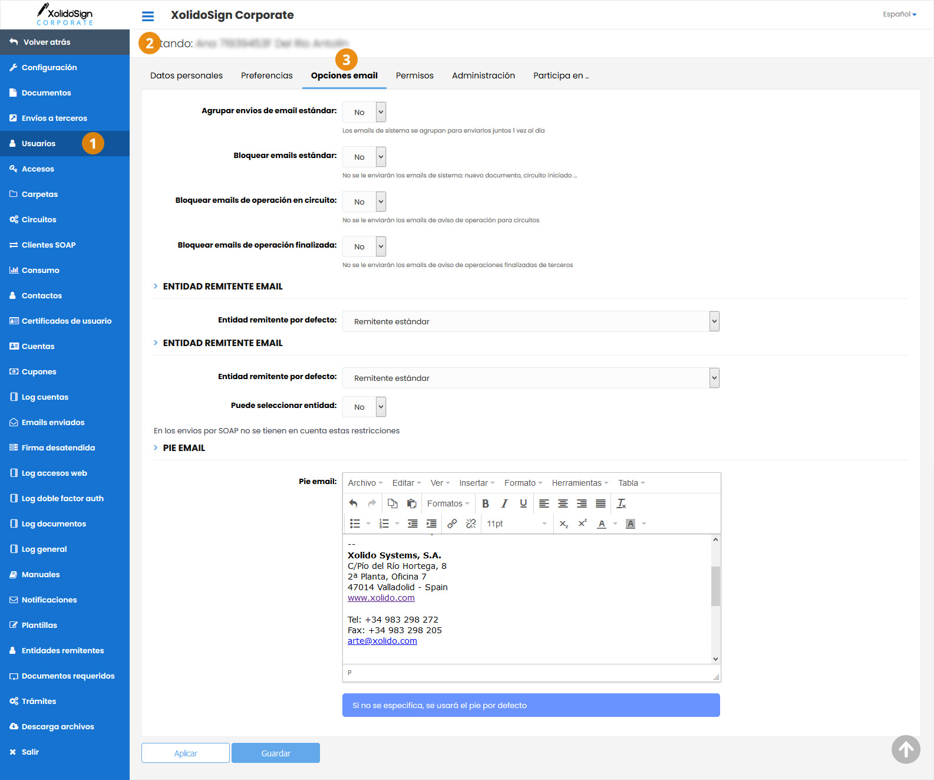934x780 pixels.
Task: Open Bloquear emails de operación en circuito dropdown
Action: click(364, 202)
